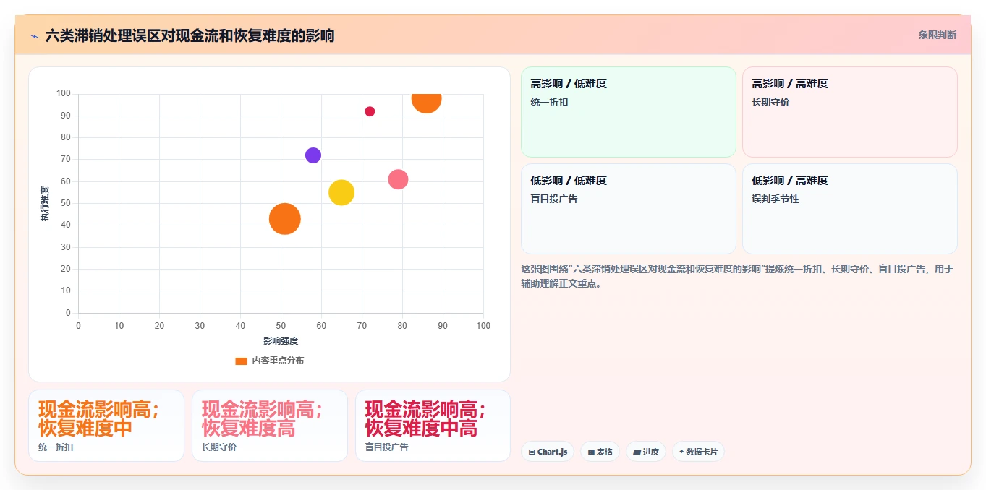Click the icon inside the 表格 chip

[591, 452]
